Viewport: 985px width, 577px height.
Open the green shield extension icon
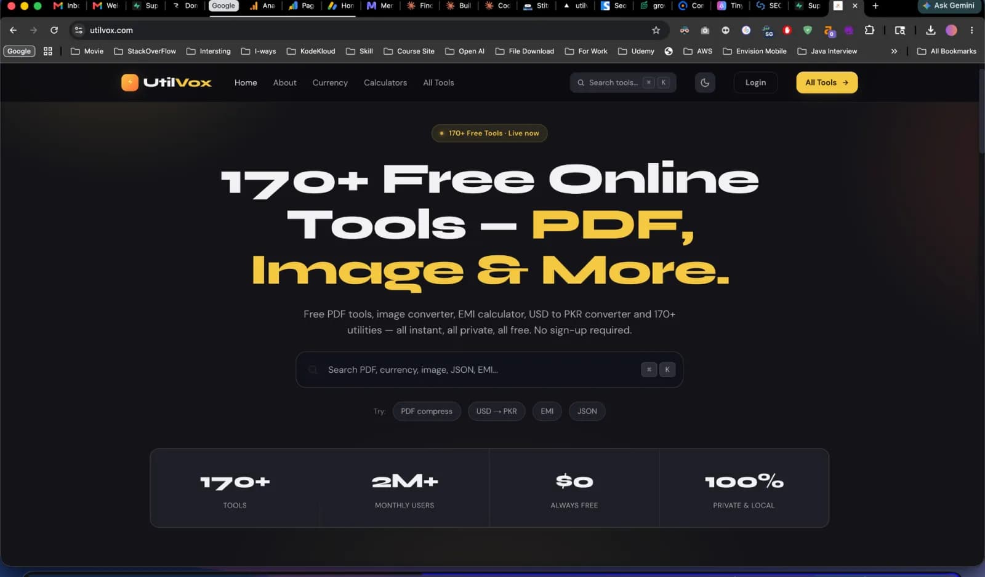808,30
